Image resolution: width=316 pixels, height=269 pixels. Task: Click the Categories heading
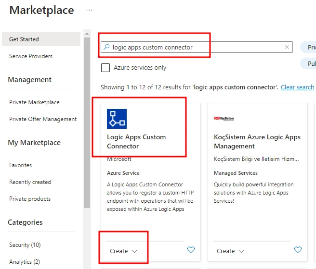tap(25, 222)
